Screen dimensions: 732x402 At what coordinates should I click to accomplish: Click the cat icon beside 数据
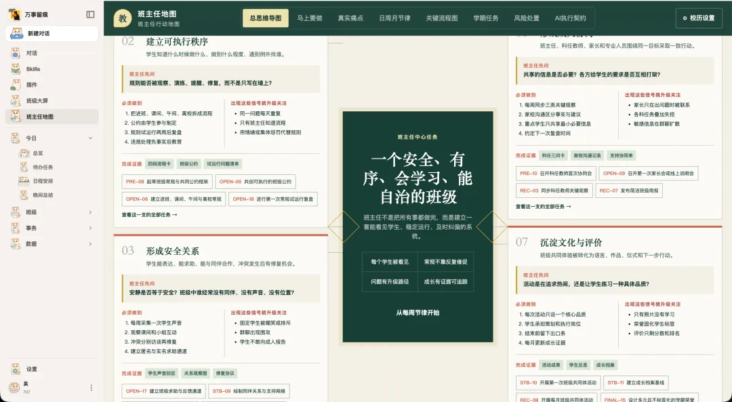tap(16, 244)
